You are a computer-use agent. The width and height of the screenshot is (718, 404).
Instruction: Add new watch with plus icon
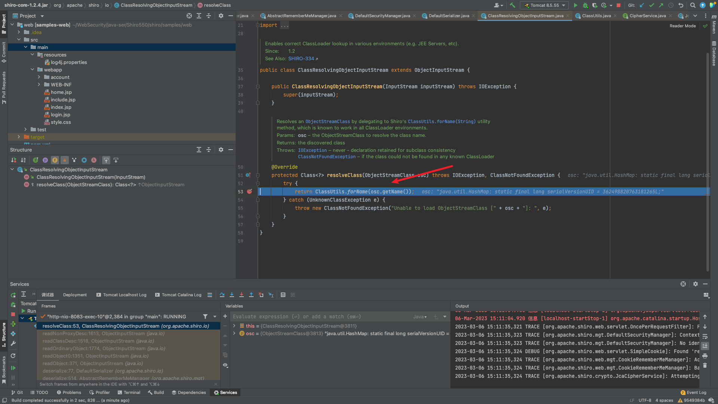225,316
